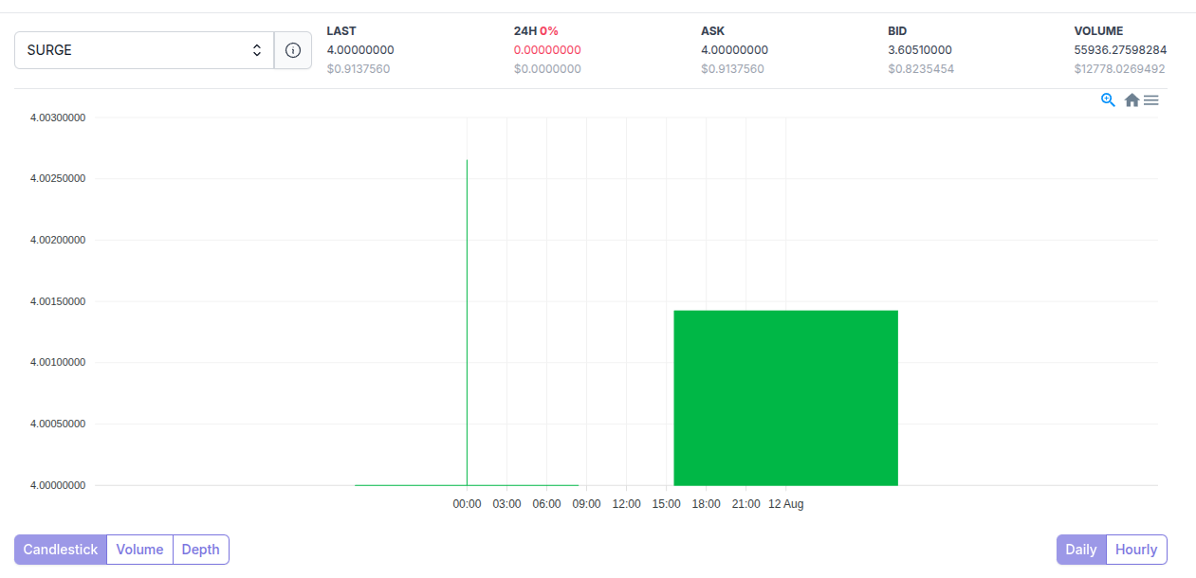Click the 18:00 x-axis time label

[x=707, y=504]
